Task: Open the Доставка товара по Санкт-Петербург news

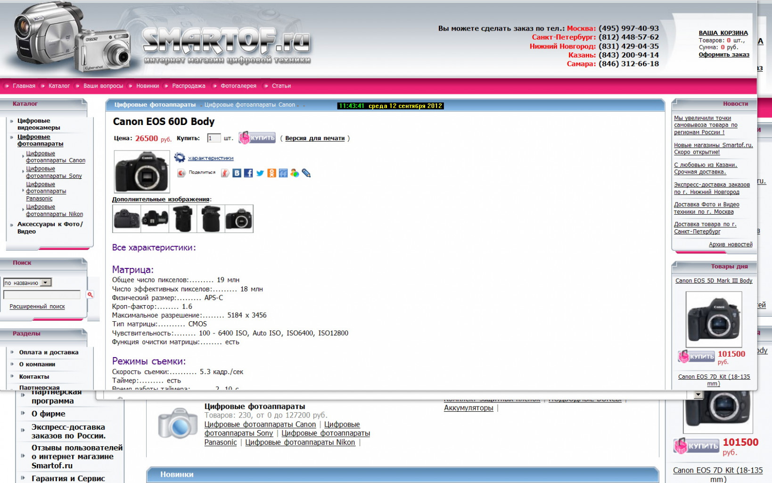Action: coord(705,228)
